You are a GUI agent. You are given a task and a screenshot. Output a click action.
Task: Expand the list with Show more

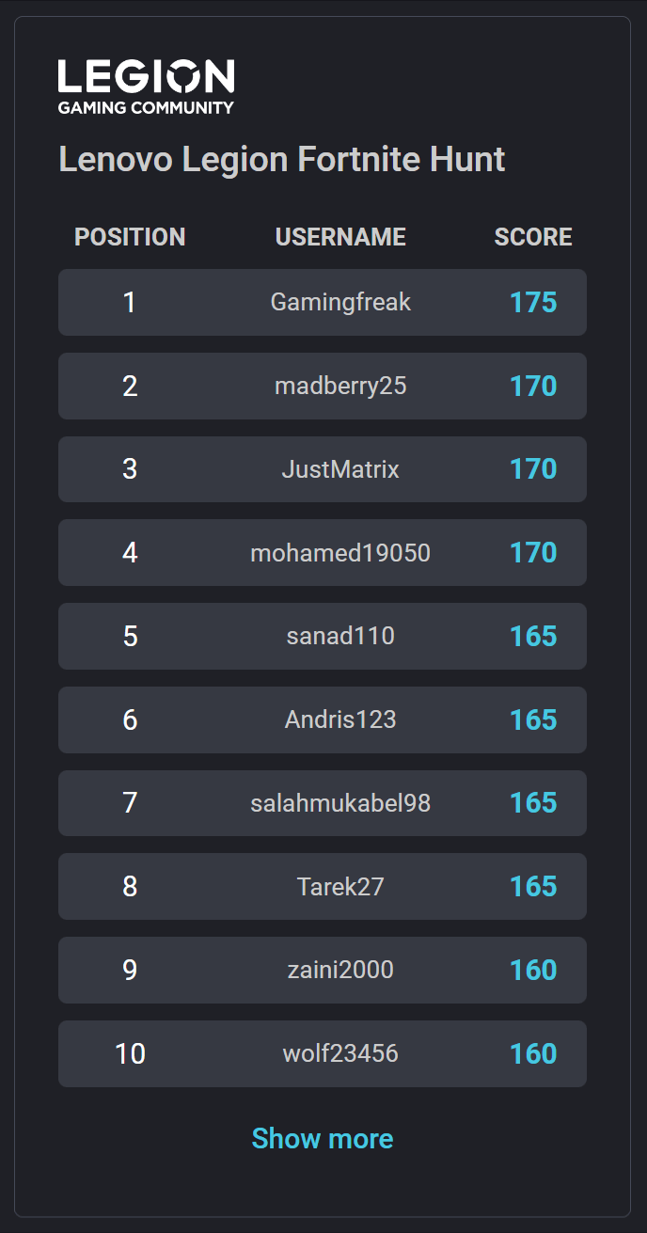click(x=323, y=1139)
